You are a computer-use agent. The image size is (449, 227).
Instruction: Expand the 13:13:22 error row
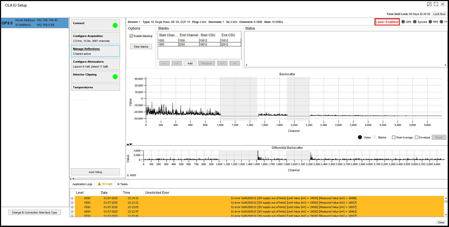pyautogui.click(x=72, y=203)
